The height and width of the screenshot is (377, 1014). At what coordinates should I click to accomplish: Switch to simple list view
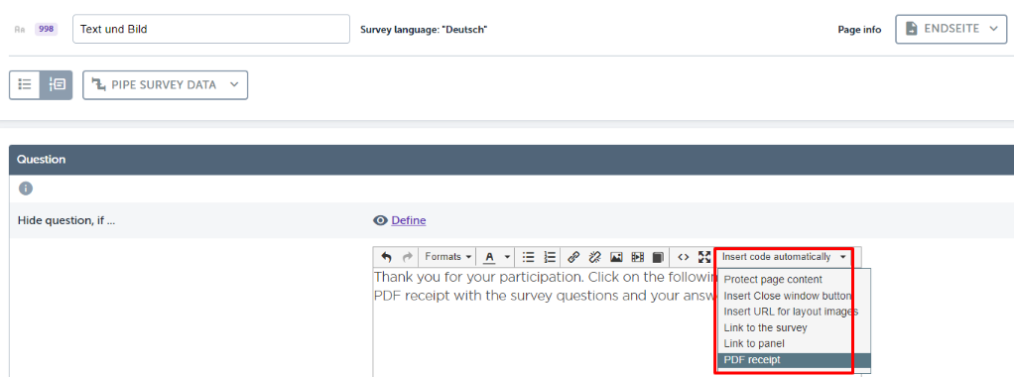pyautogui.click(x=25, y=84)
